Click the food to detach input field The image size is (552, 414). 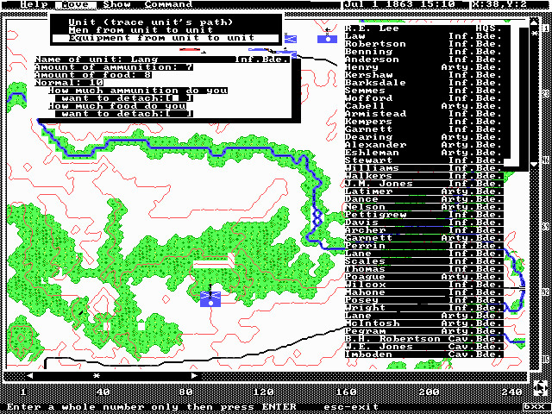point(179,114)
